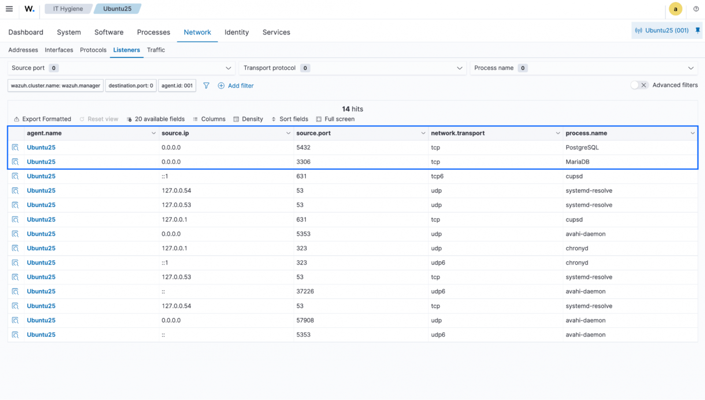Click Add filter
Image resolution: width=705 pixels, height=400 pixels.
(x=236, y=85)
